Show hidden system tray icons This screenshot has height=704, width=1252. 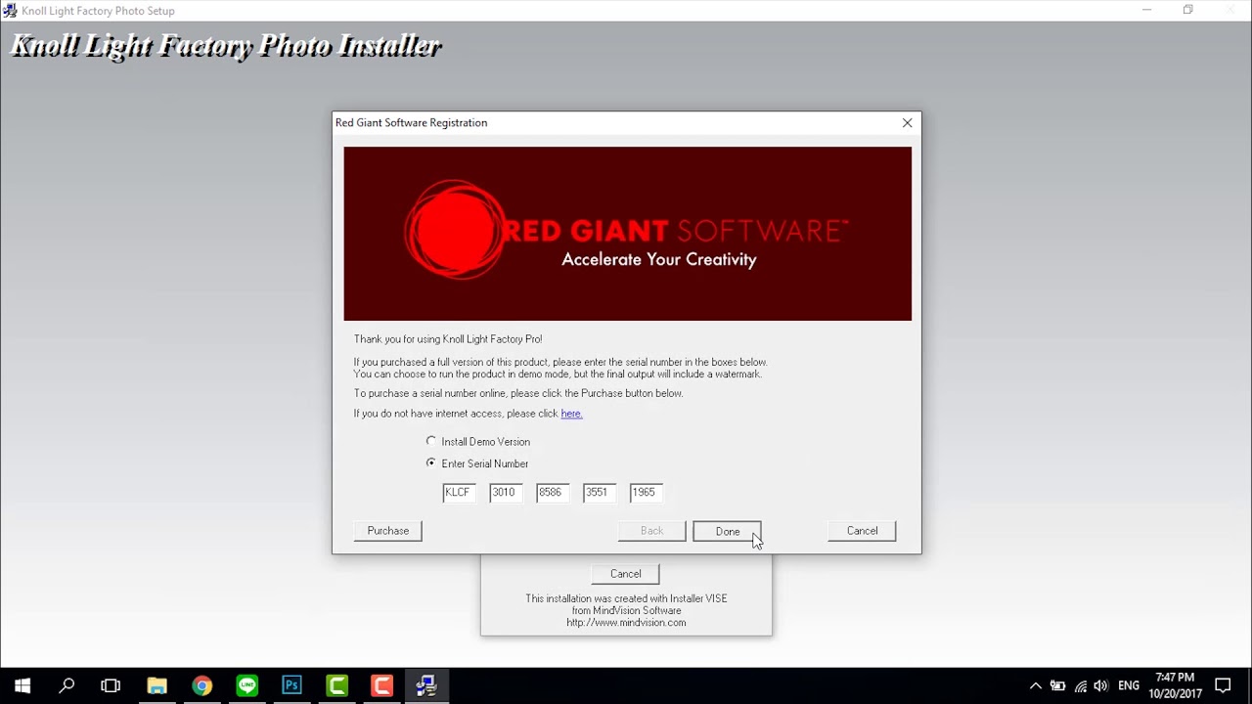click(x=1035, y=685)
